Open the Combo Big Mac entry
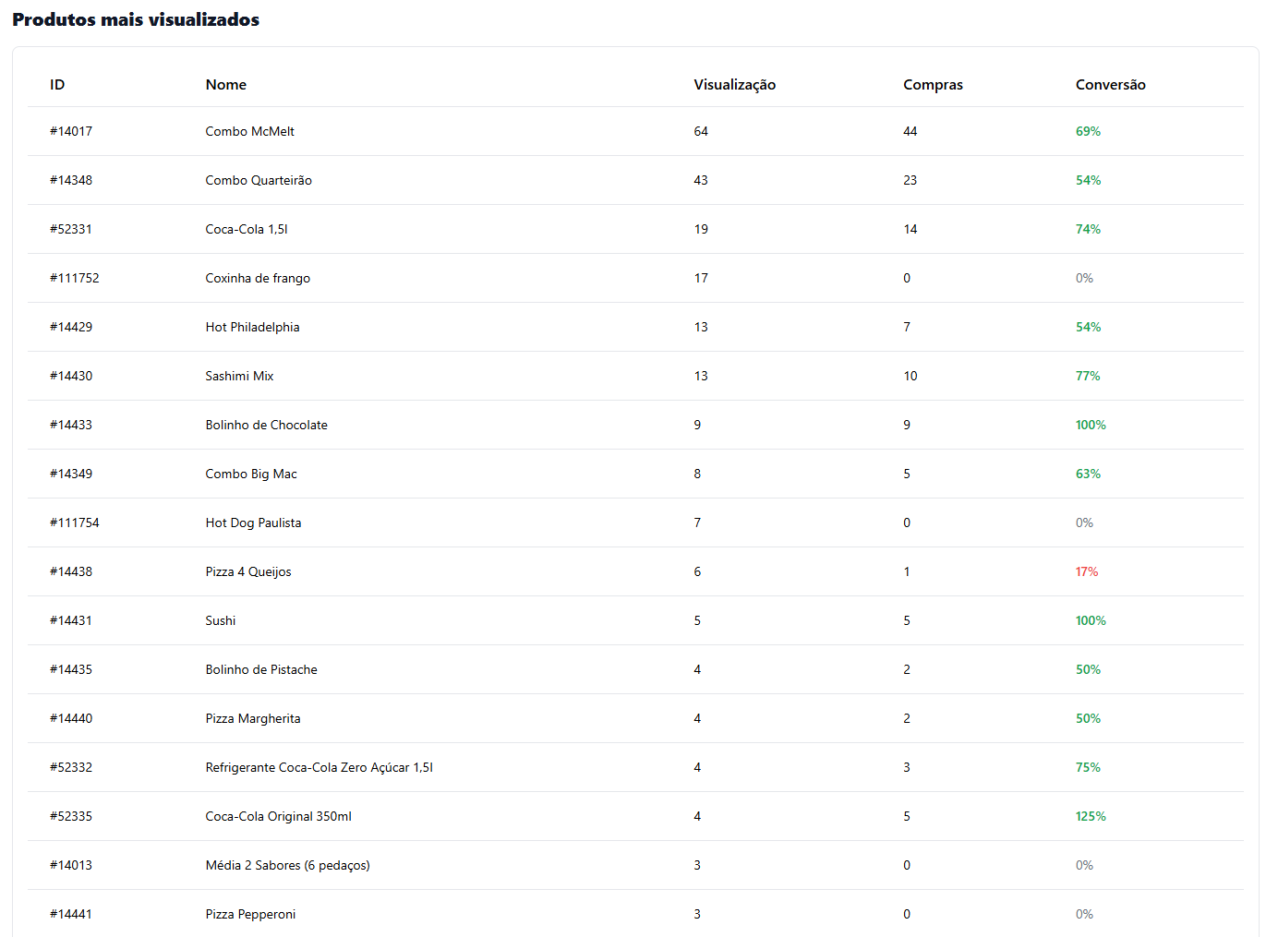 251,474
